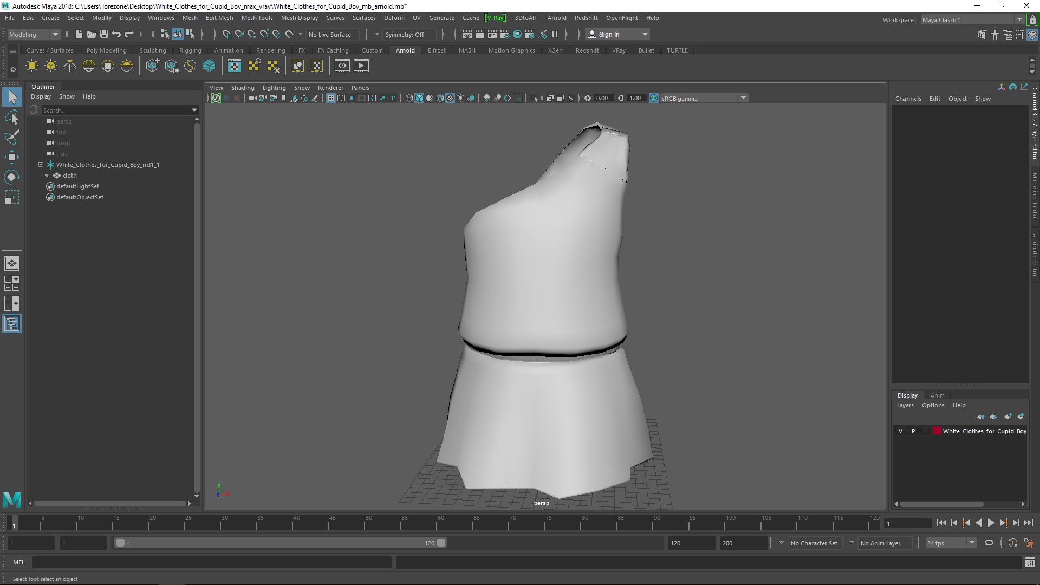
Task: Click the playback range slider bar
Action: pyautogui.click(x=280, y=543)
